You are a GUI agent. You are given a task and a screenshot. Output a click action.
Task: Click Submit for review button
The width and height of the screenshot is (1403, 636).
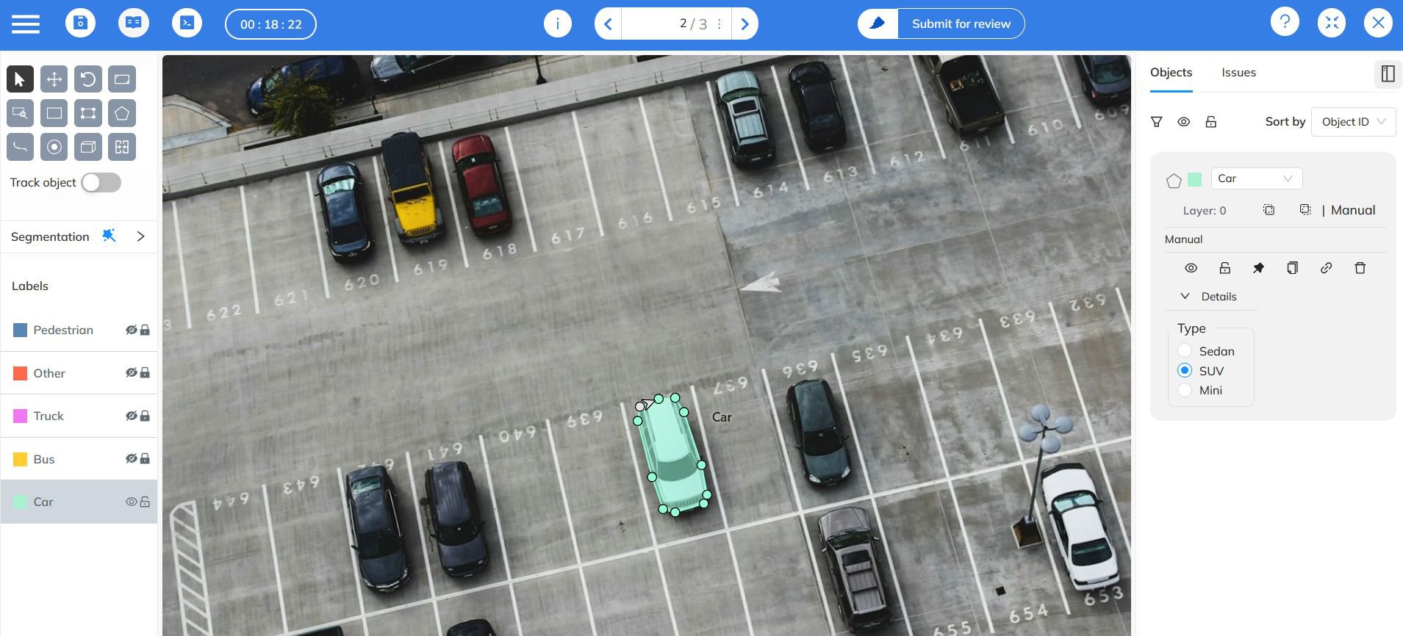coord(961,24)
